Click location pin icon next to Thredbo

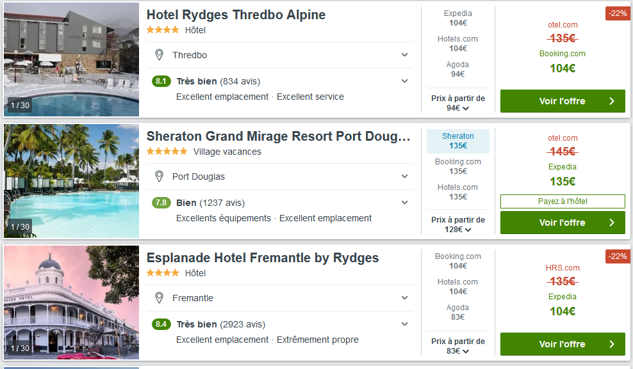point(160,55)
